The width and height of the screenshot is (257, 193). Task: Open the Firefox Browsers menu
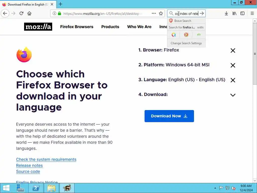coord(77,27)
